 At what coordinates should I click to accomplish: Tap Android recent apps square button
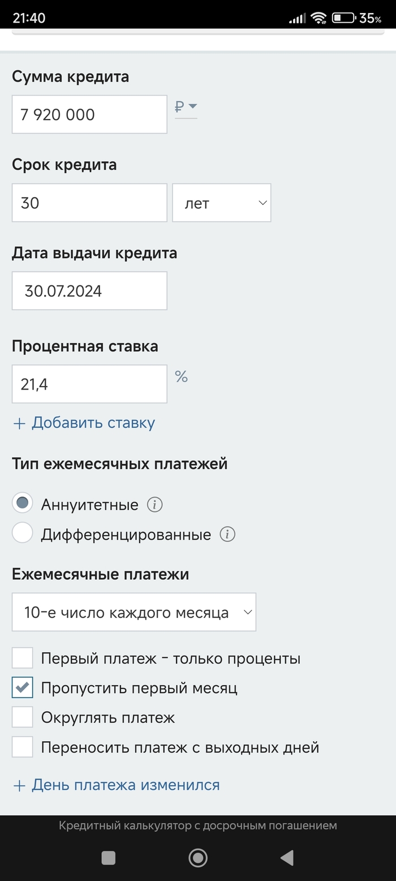[x=108, y=858]
